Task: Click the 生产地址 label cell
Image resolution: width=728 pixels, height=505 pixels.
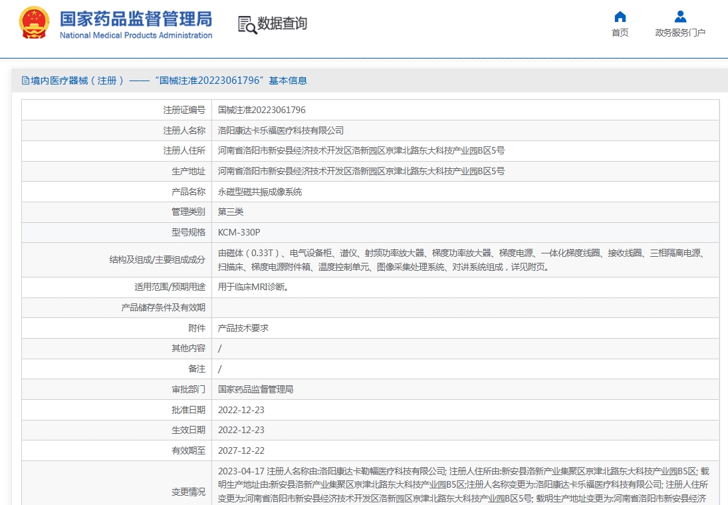Action: click(x=116, y=172)
